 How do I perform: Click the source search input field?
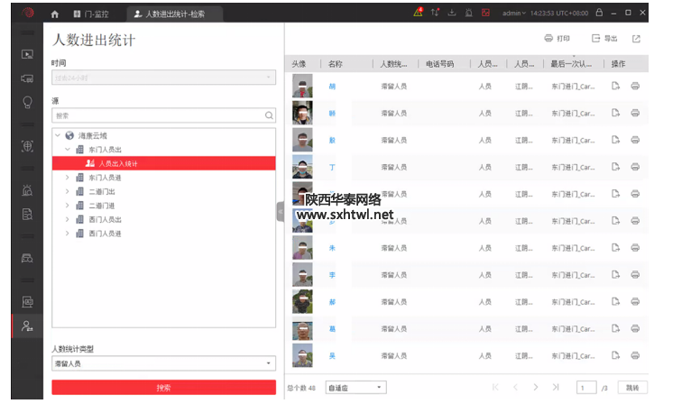158,115
